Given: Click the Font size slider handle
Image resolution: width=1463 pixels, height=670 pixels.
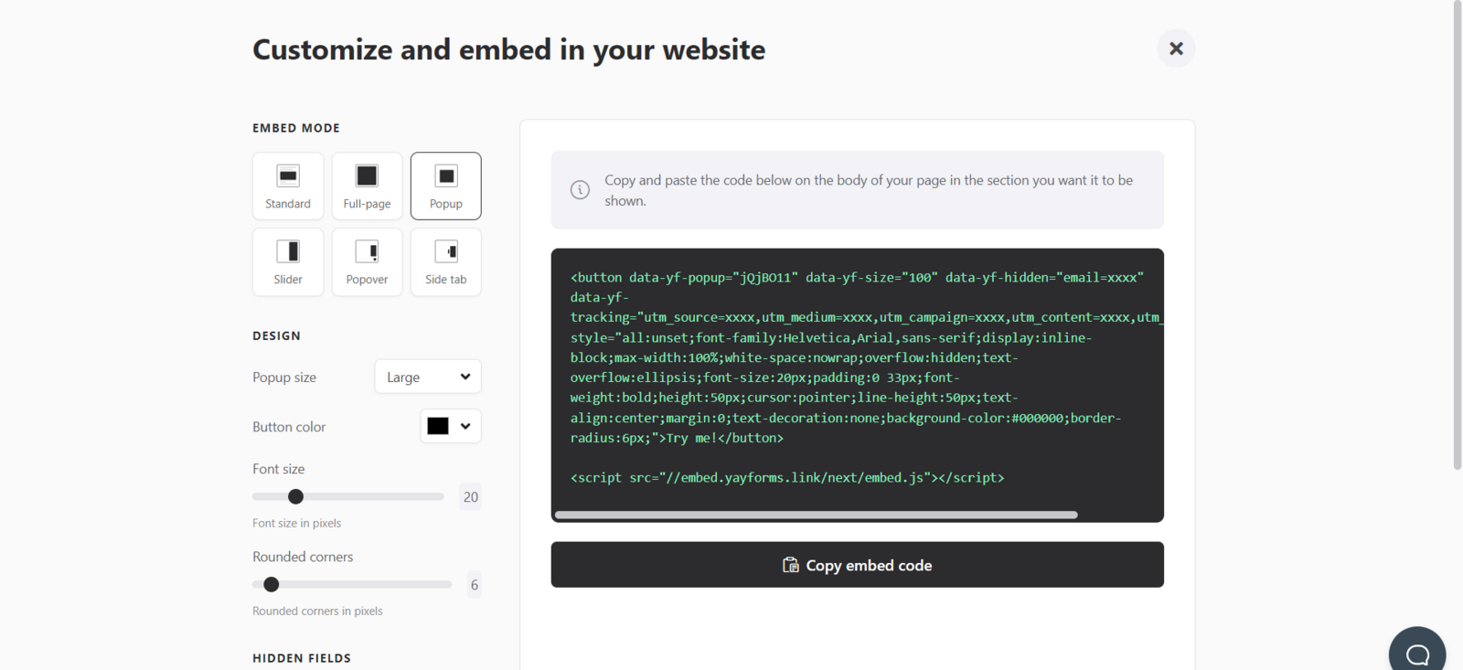Looking at the screenshot, I should (295, 496).
